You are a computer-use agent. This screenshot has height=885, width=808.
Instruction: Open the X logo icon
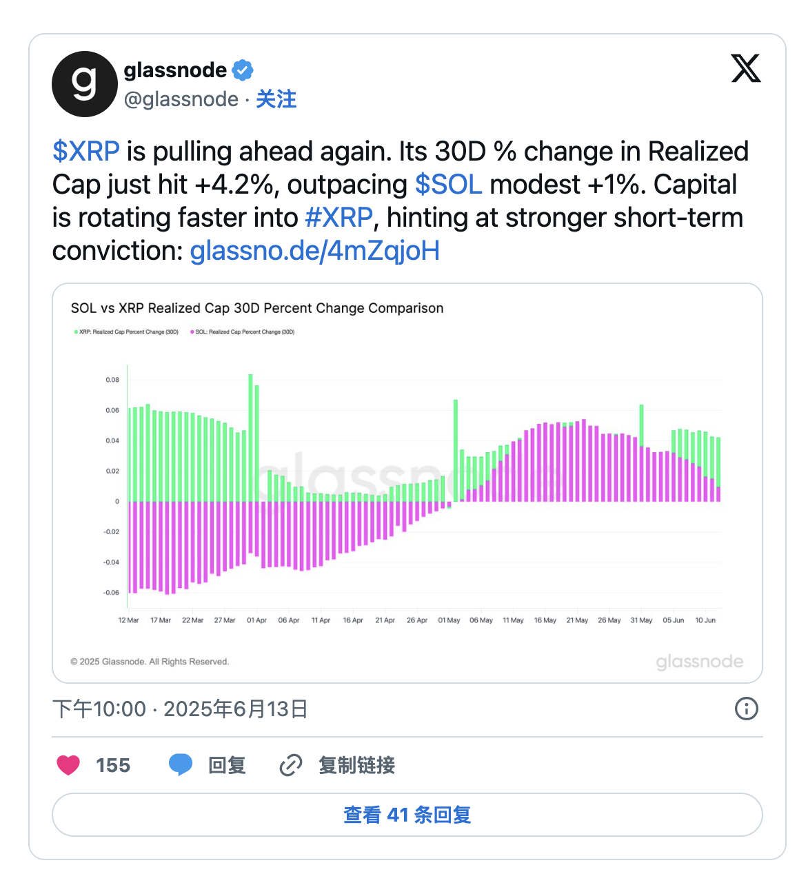point(746,68)
